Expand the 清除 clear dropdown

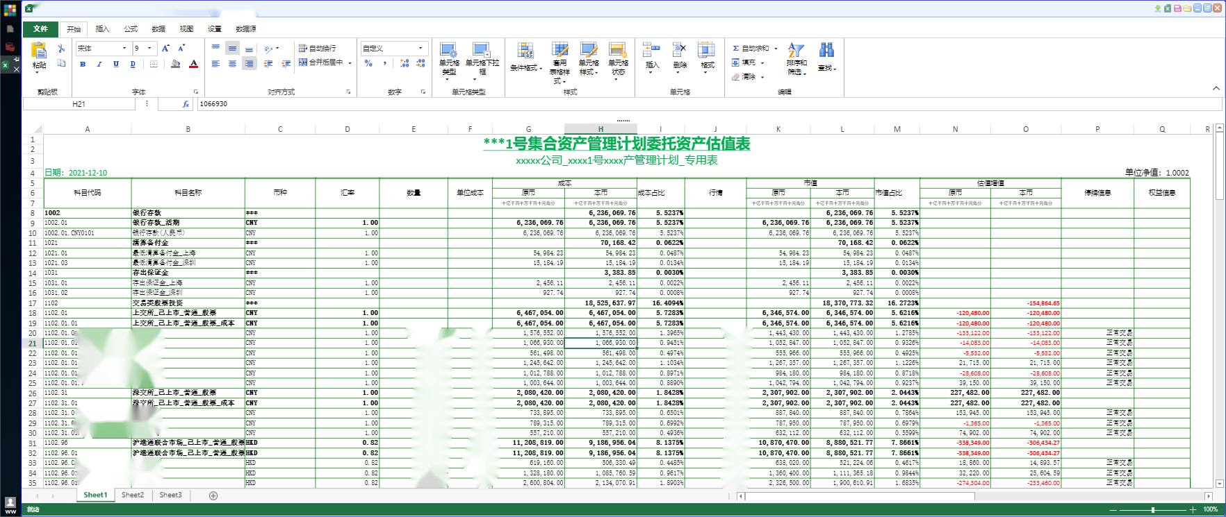(x=762, y=77)
